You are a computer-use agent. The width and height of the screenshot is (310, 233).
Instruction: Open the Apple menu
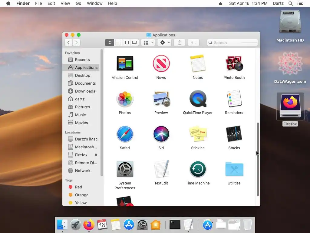8,3
